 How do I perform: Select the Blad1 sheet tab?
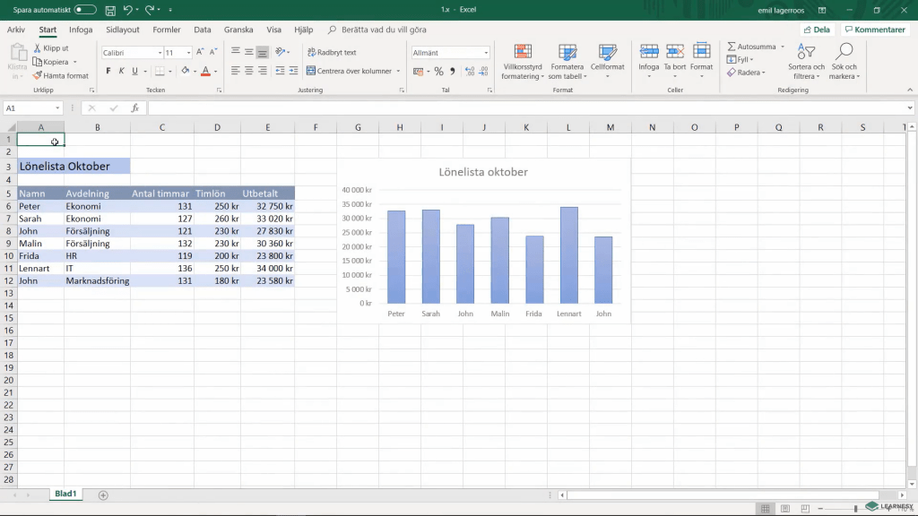(x=65, y=494)
